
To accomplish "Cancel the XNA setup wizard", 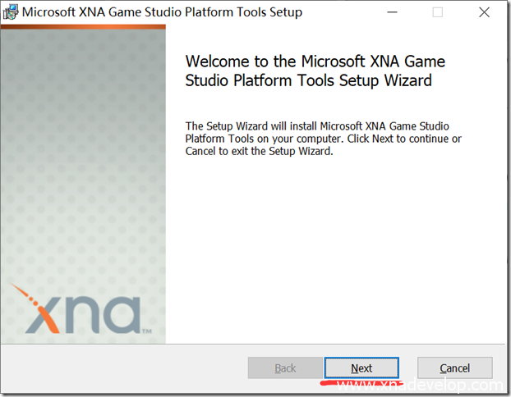I will [x=454, y=368].
